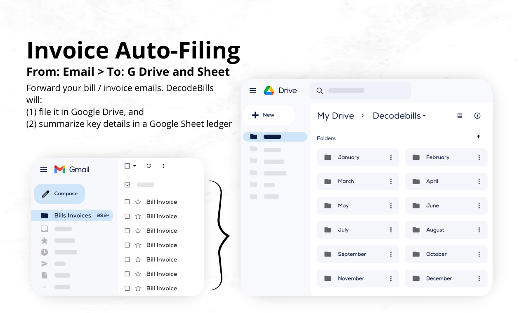The height and width of the screenshot is (313, 524).
Task: Open August folder more actions menu
Action: [479, 230]
